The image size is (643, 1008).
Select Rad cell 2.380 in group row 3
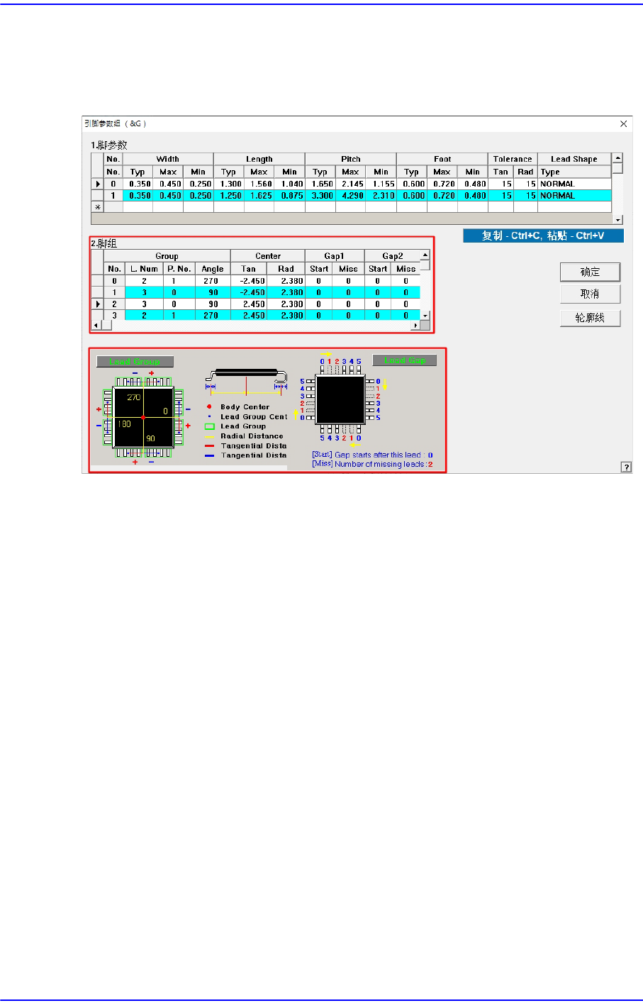click(x=286, y=315)
